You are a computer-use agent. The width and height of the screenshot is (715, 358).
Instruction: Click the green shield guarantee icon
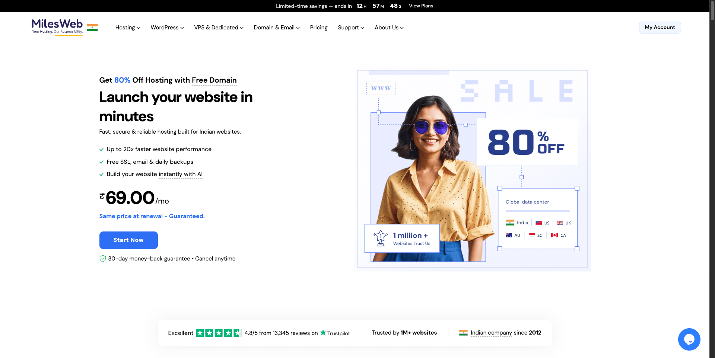103,259
